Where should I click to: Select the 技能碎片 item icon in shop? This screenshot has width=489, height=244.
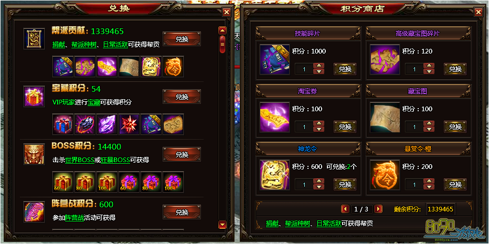274,60
